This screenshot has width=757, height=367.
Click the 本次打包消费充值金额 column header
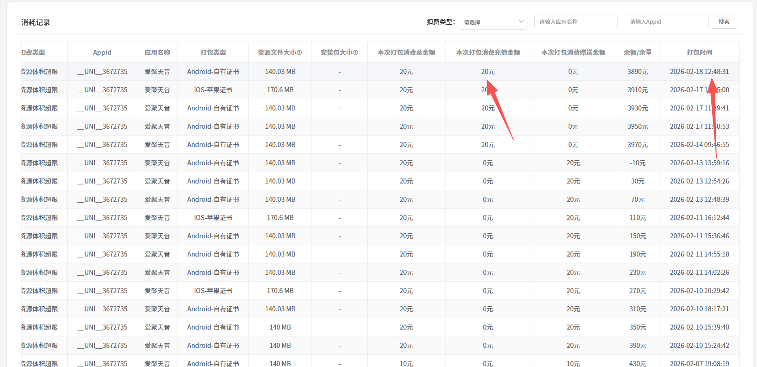[x=488, y=52]
